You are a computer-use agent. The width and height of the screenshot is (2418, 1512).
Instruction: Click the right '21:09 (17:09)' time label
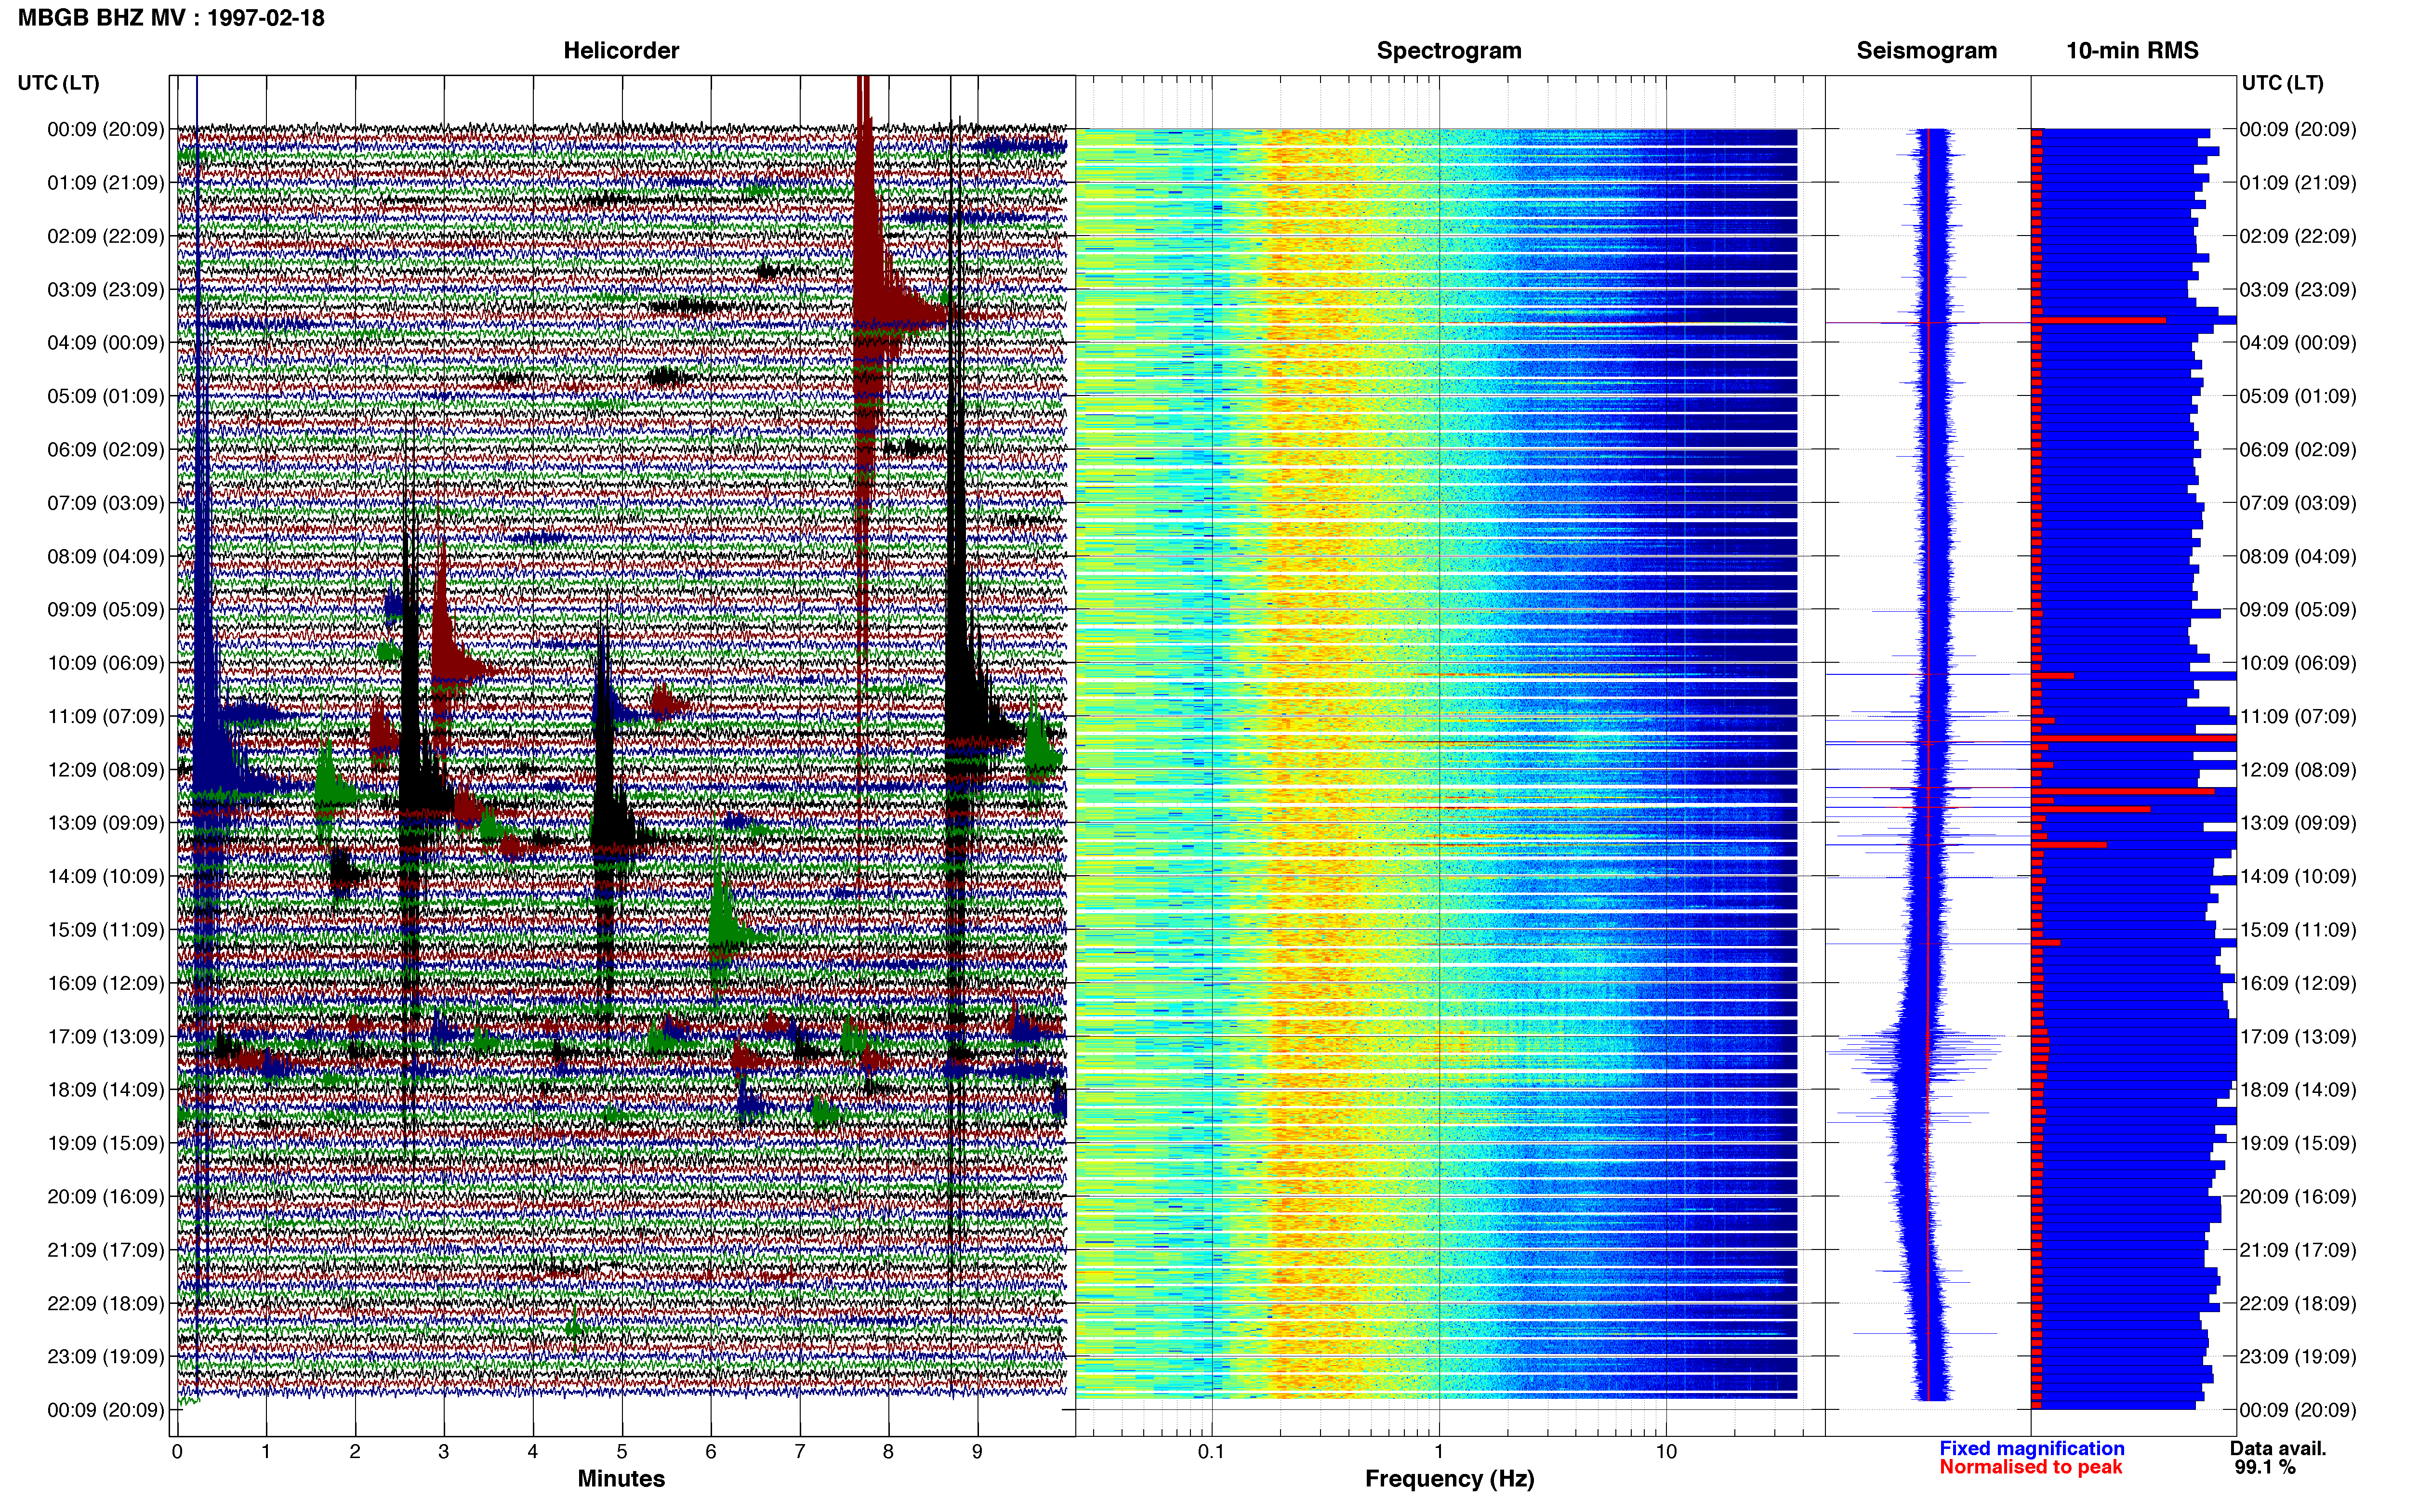click(x=2298, y=1249)
